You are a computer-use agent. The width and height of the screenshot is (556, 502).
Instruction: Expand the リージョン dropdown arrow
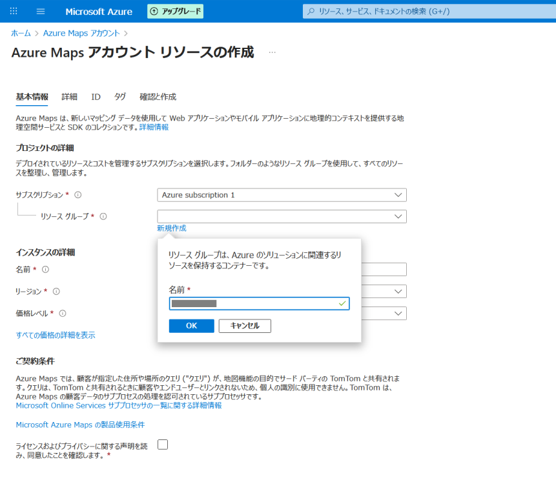click(398, 292)
